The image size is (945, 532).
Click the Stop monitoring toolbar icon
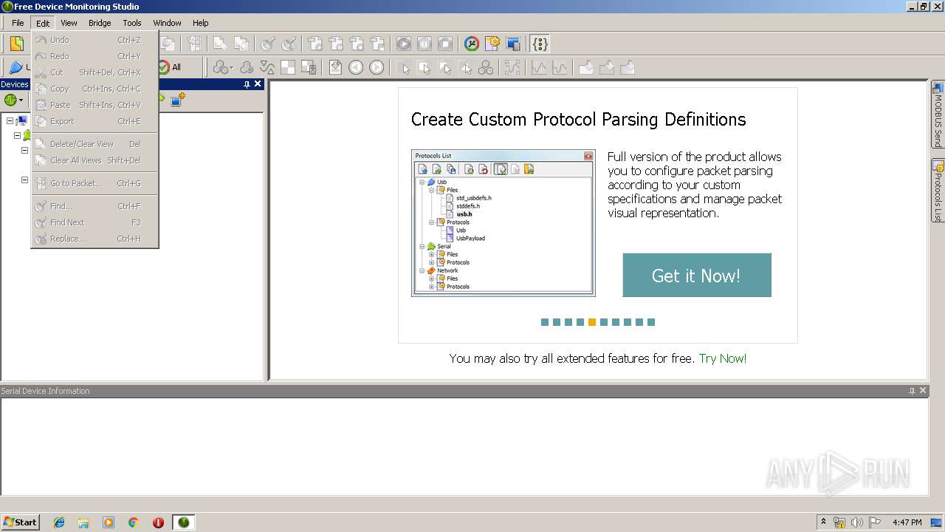coord(445,44)
